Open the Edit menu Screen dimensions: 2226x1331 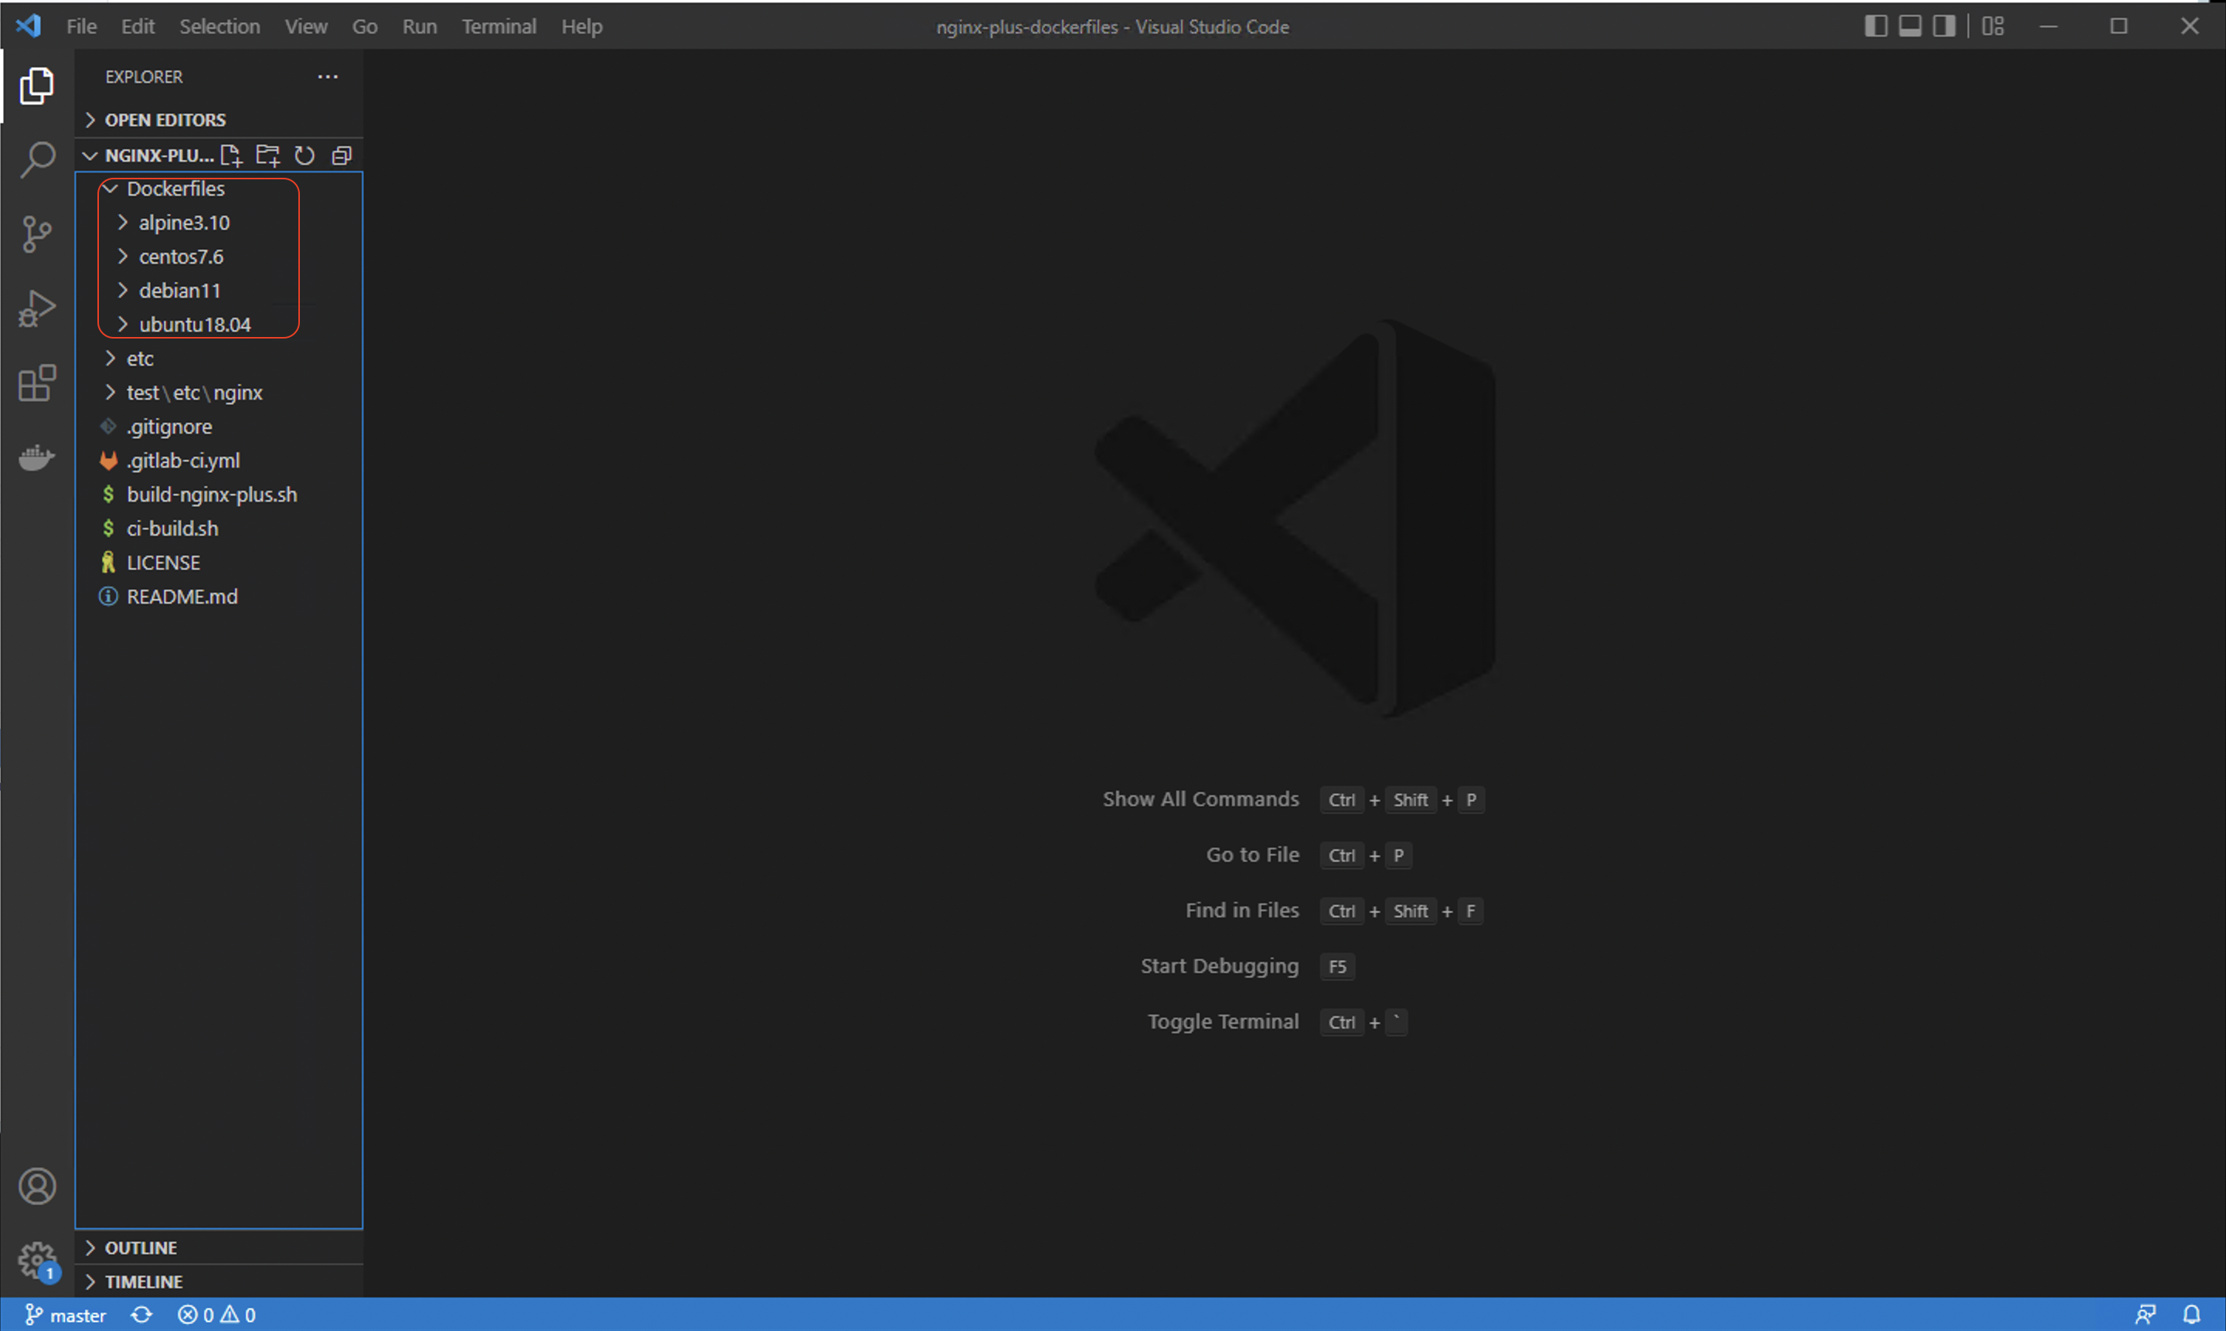[138, 27]
